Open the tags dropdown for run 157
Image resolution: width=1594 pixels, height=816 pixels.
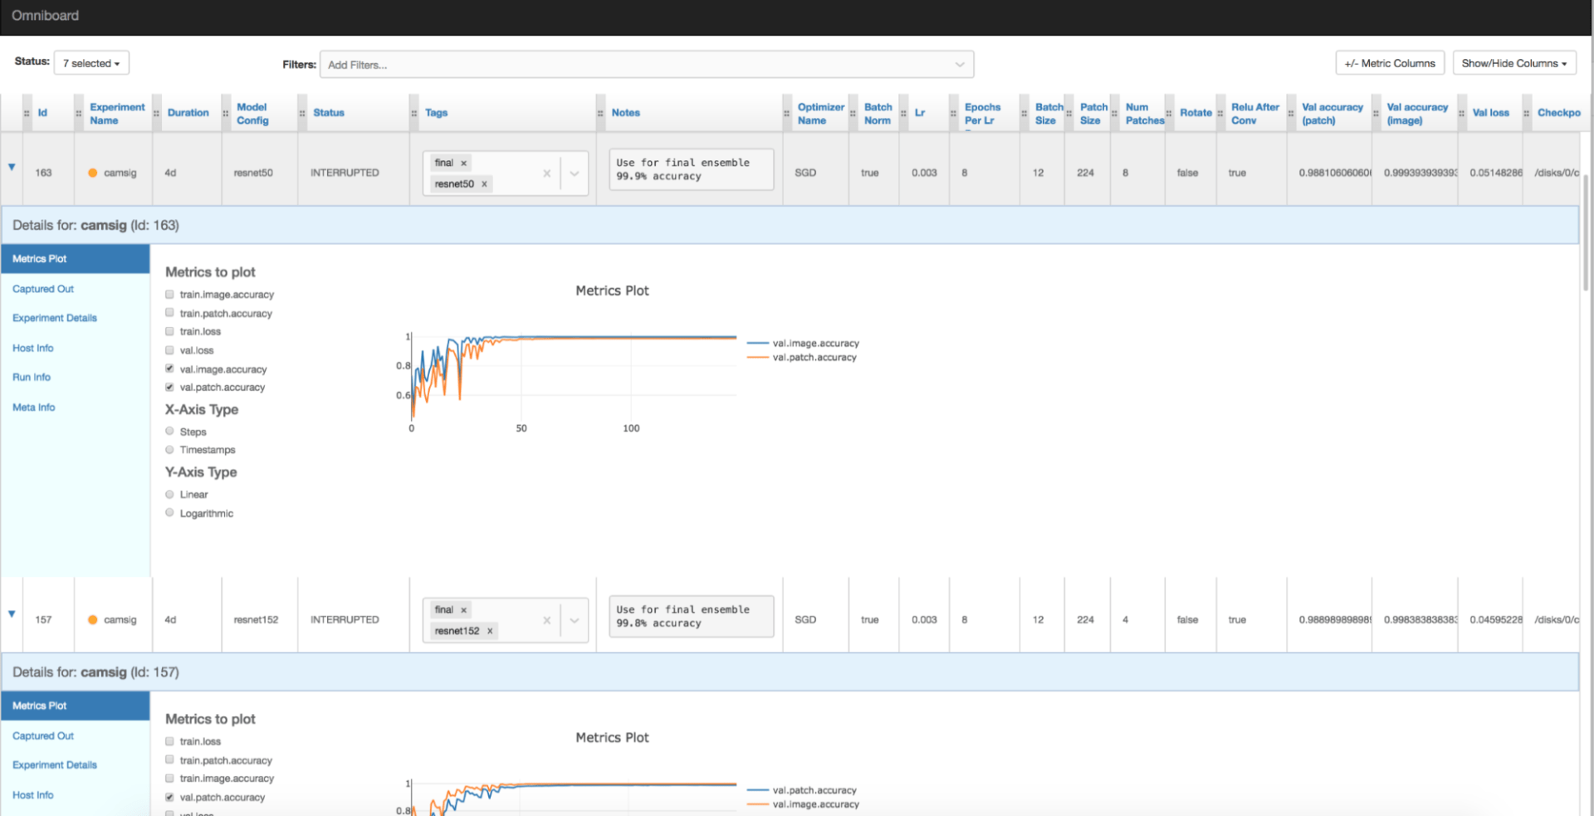tap(575, 620)
